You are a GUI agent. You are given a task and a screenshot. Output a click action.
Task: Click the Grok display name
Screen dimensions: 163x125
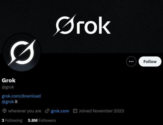coord(9,80)
